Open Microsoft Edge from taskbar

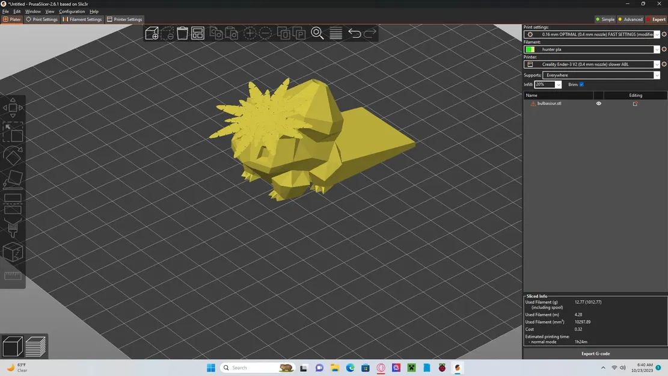[350, 368]
